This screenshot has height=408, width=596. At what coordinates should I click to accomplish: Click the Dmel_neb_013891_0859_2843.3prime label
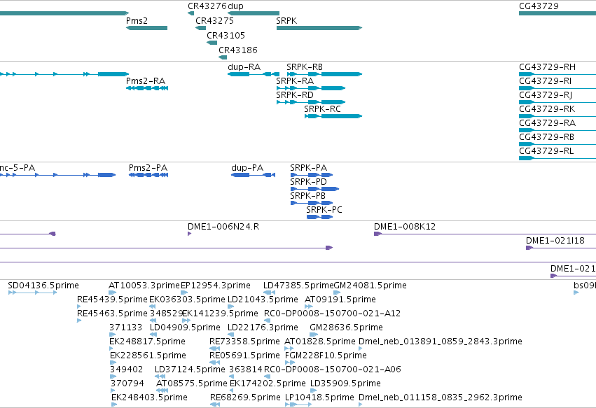pyautogui.click(x=440, y=342)
